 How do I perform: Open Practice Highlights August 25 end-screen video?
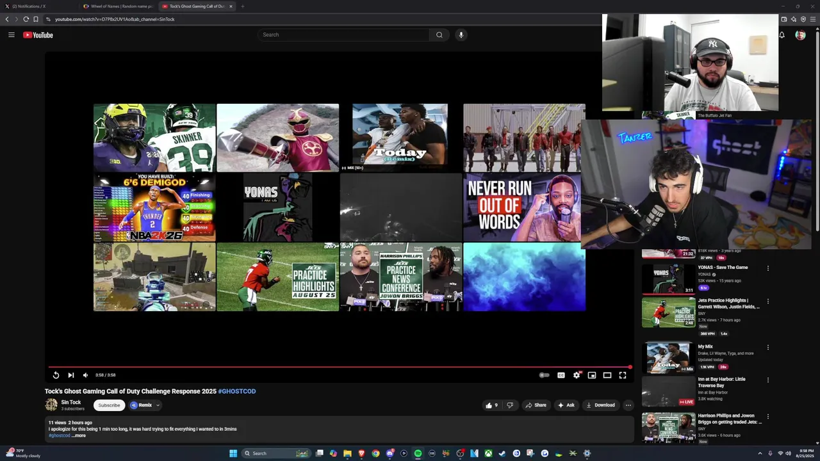coord(277,277)
